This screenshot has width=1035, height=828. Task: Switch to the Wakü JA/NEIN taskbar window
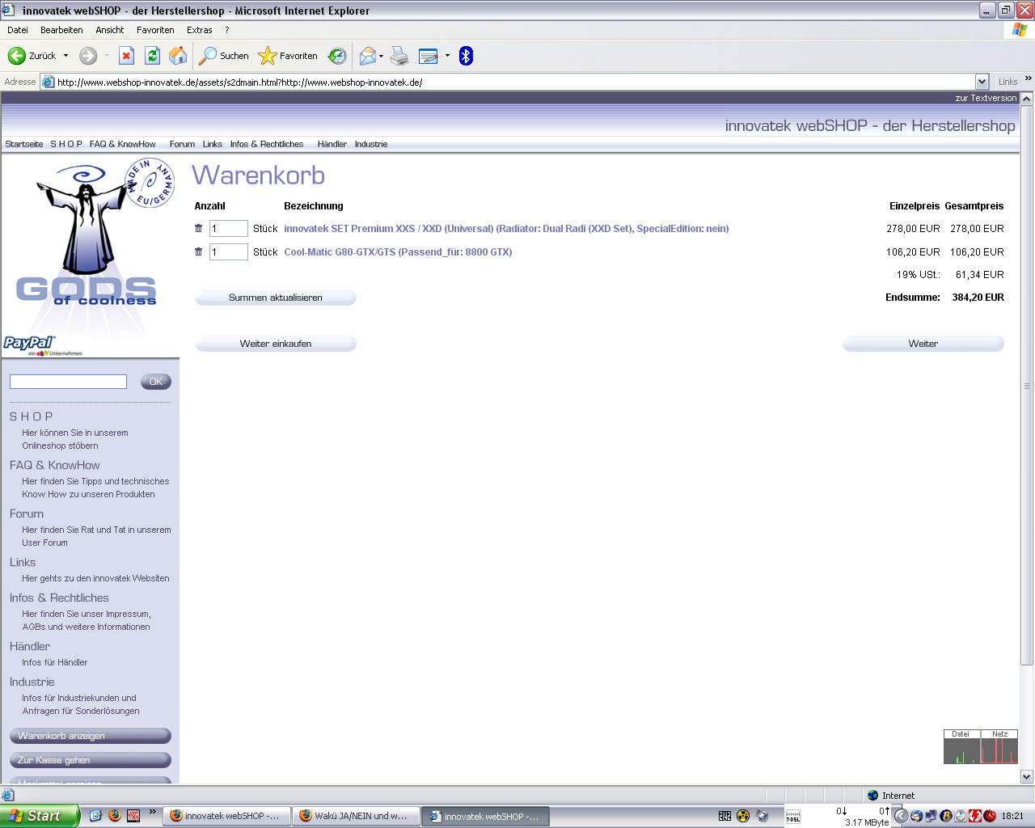coord(356,816)
